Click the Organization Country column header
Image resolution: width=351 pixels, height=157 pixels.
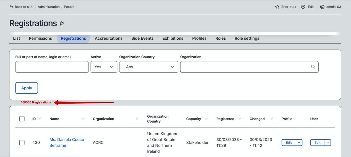[x=158, y=119]
